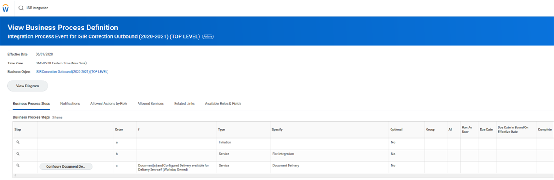The height and width of the screenshot is (180, 554).
Task: Open the Allowed Actions by Role tab
Action: [109, 103]
